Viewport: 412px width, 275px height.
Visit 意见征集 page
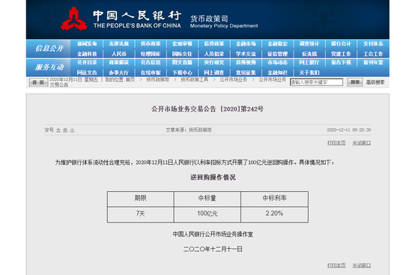(x=246, y=73)
